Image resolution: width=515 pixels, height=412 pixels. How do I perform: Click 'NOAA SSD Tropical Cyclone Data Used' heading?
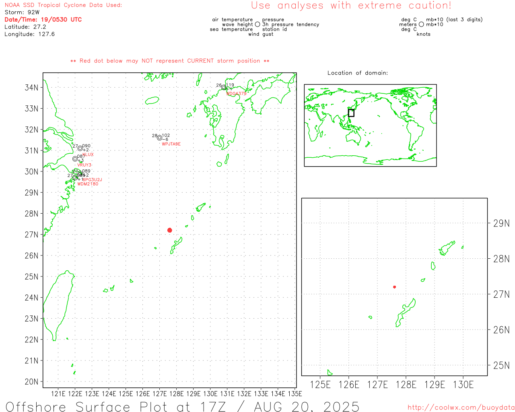[63, 5]
